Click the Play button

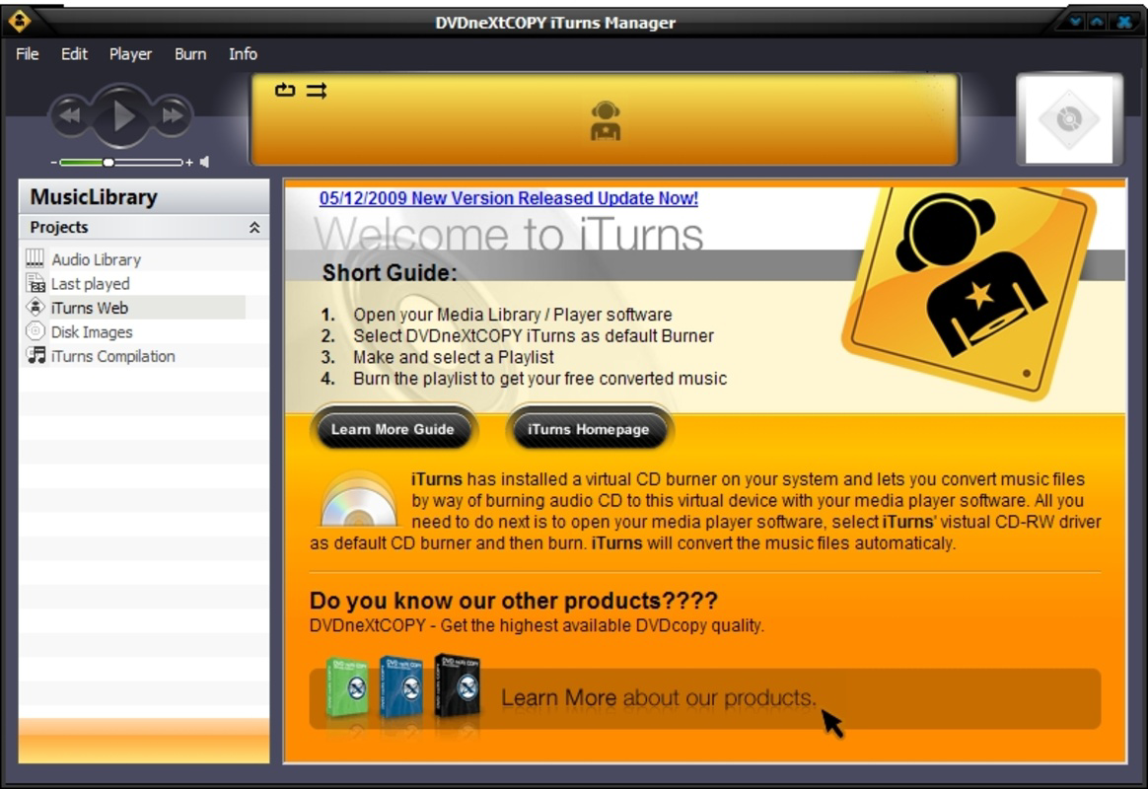(x=121, y=115)
